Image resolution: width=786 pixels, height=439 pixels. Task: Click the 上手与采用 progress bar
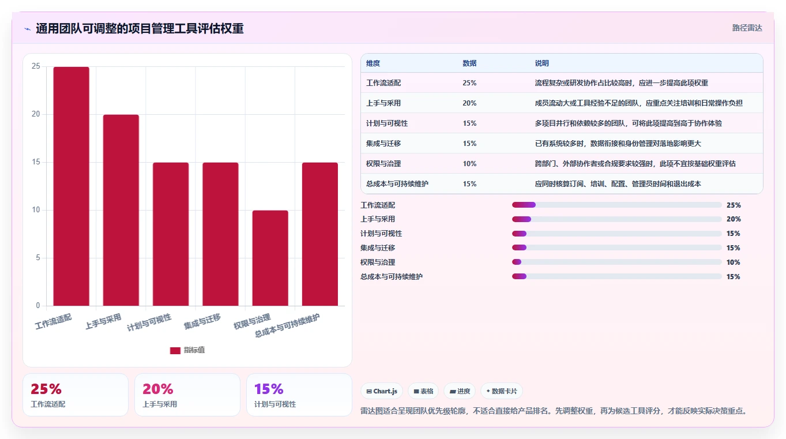point(617,219)
